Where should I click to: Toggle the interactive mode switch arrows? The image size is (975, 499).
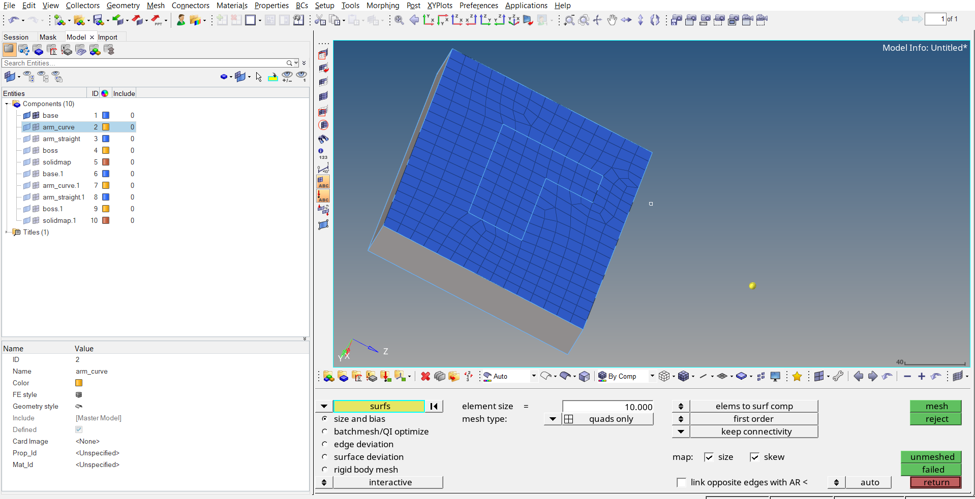(324, 482)
